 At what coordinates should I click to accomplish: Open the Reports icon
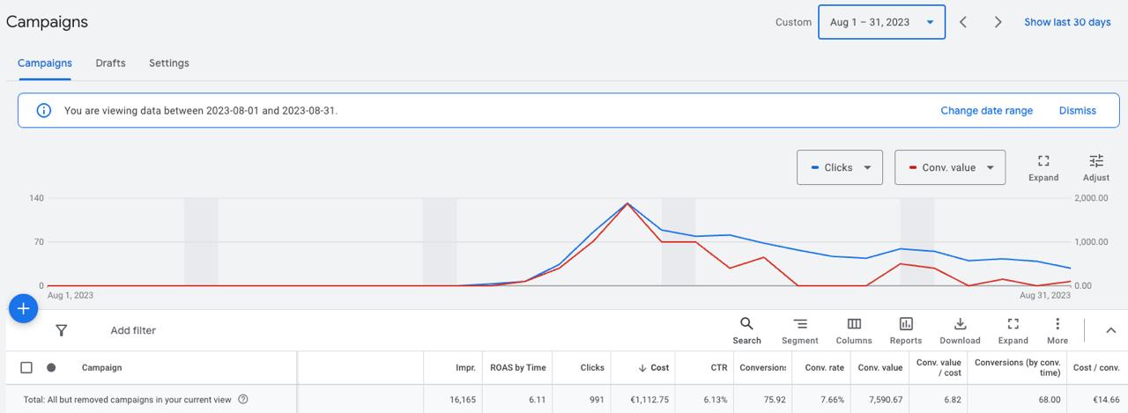tap(905, 324)
